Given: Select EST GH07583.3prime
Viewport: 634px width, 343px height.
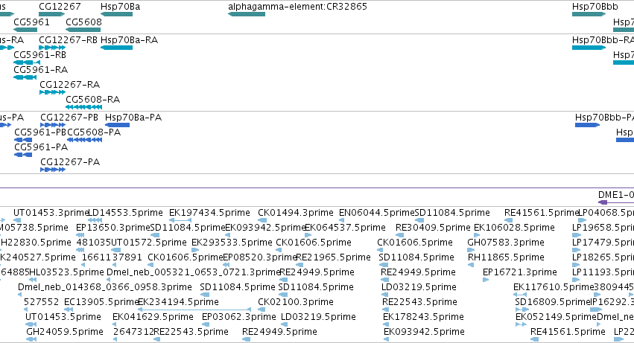Looking at the screenshot, I should pyautogui.click(x=506, y=243).
